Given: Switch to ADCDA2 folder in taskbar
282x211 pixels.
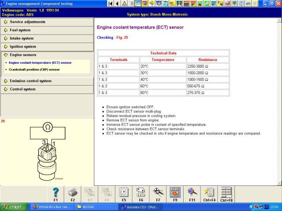Looking at the screenshot, I should (x=96, y=207).
